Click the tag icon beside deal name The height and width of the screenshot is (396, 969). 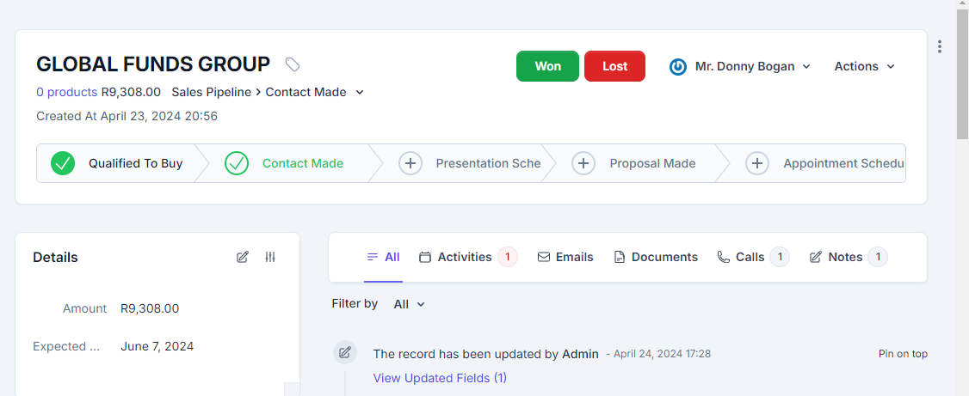coord(293,64)
